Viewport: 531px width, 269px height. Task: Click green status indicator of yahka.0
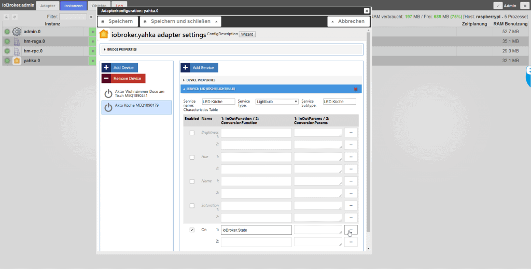pos(7,61)
